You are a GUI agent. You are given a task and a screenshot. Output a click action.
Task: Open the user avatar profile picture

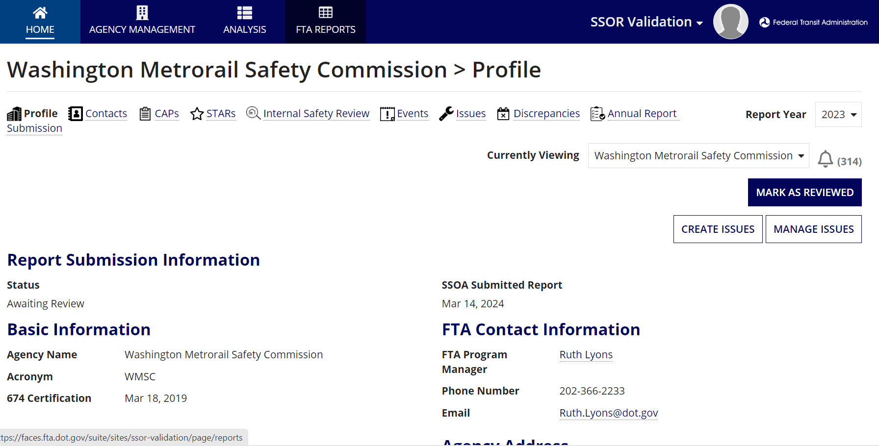(730, 22)
